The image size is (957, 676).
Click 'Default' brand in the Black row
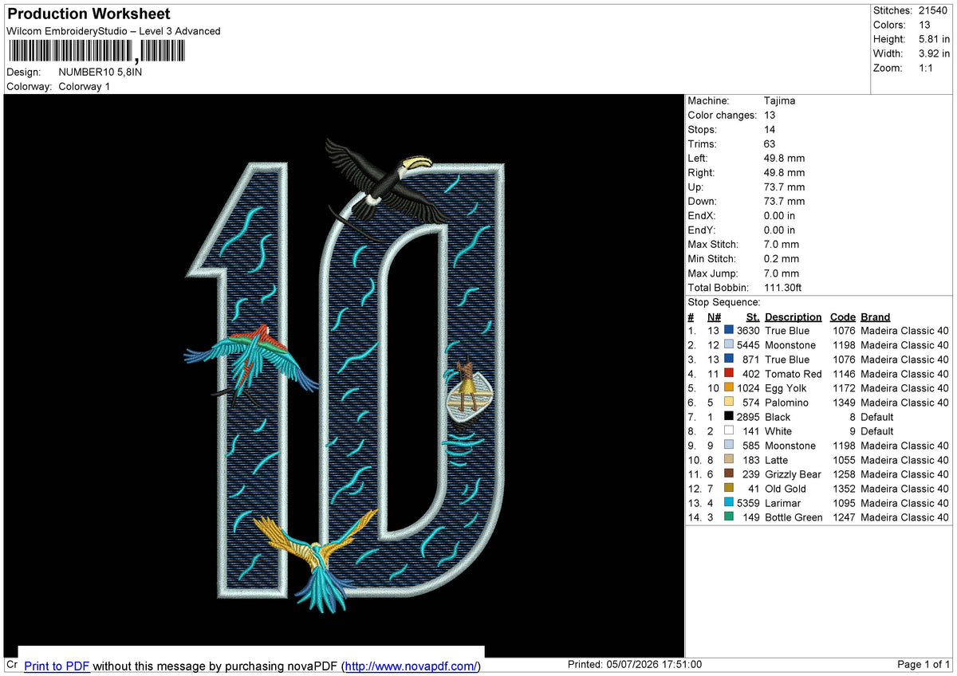[x=877, y=416]
